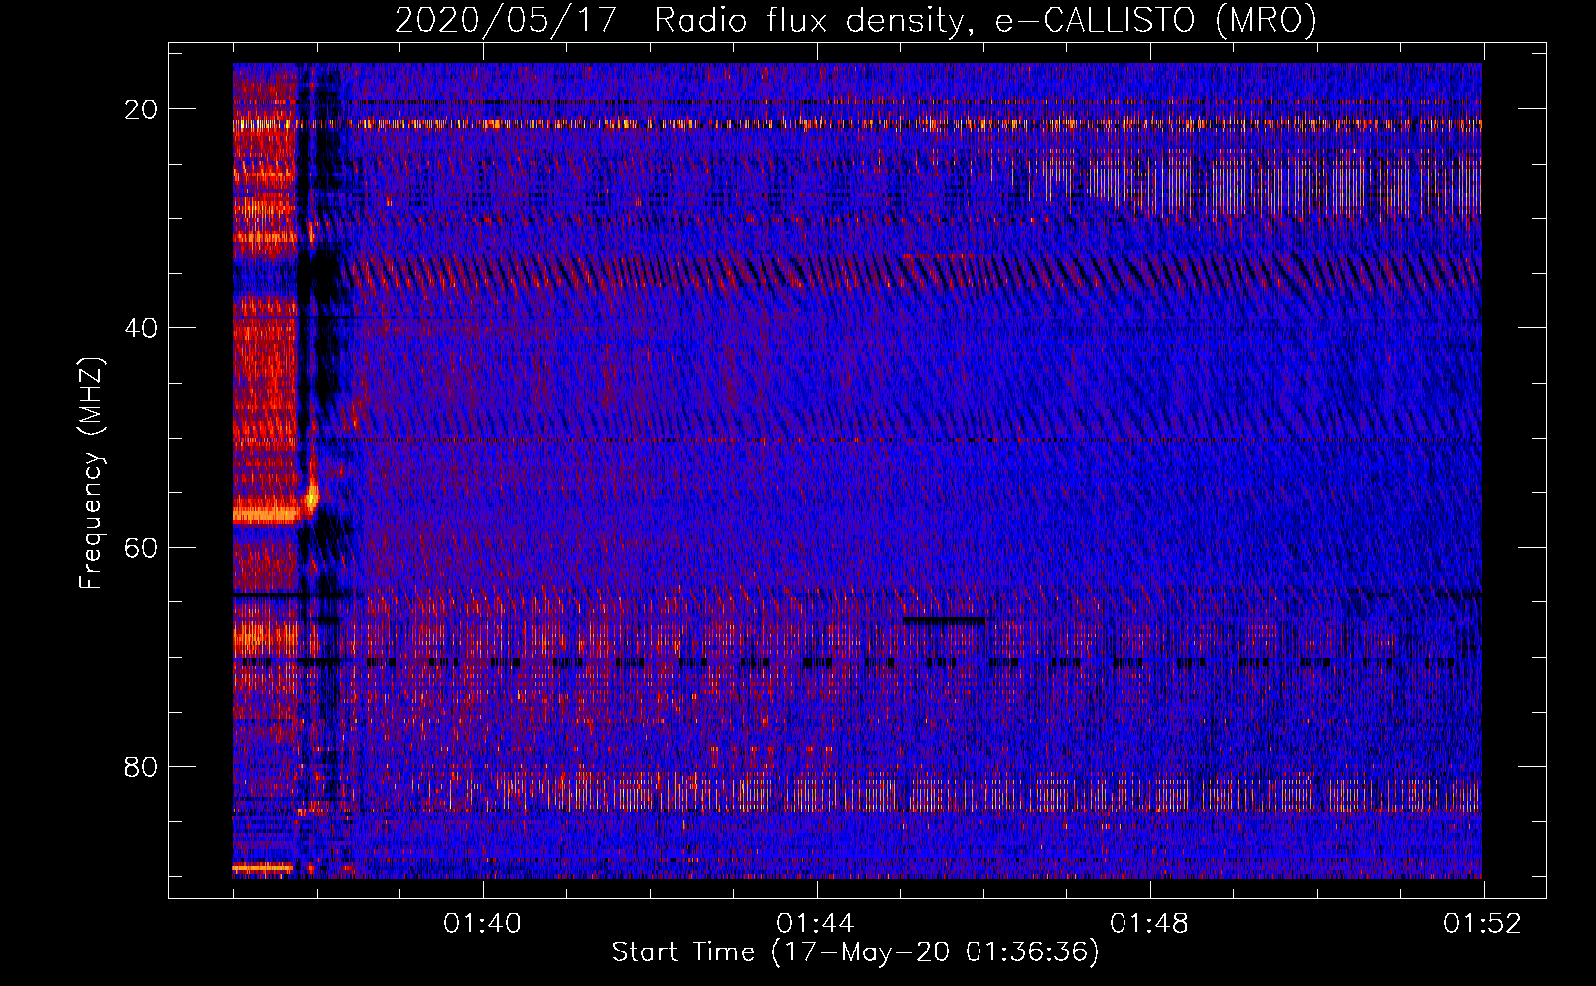
Task: Click the '01:48' time tick label
Action: 1150,924
